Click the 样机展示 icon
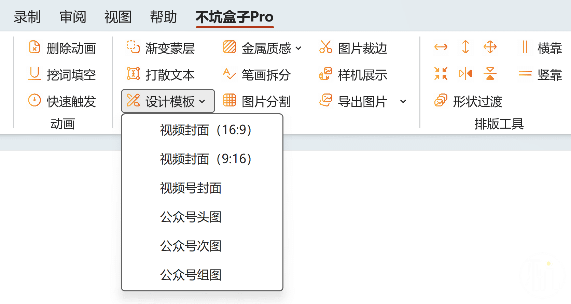Image resolution: width=571 pixels, height=304 pixels. pos(326,73)
